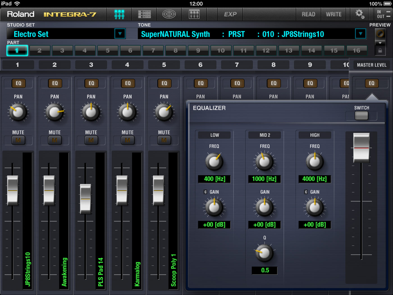Select Part 2 tab
Image resolution: width=393 pixels, height=295 pixels.
click(40, 51)
